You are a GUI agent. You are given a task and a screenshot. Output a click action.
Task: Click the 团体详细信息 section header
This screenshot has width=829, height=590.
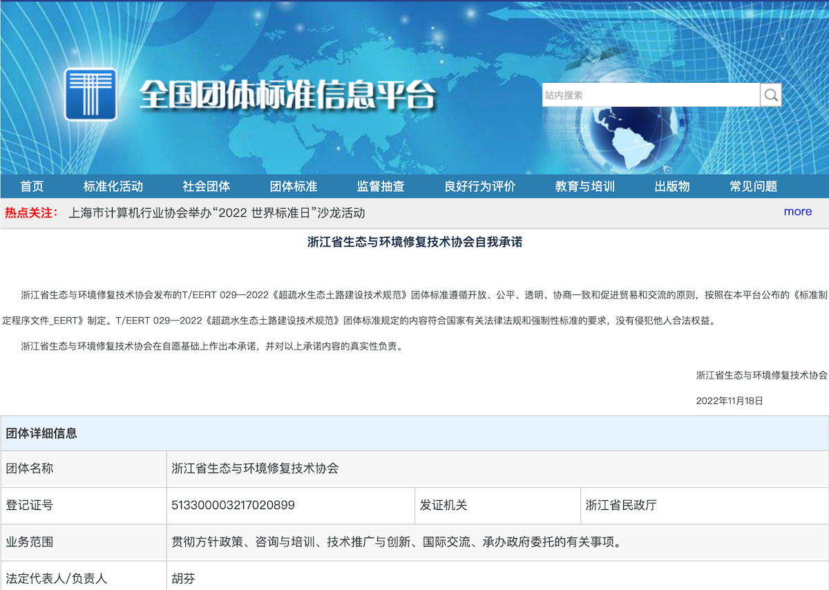[x=414, y=434]
